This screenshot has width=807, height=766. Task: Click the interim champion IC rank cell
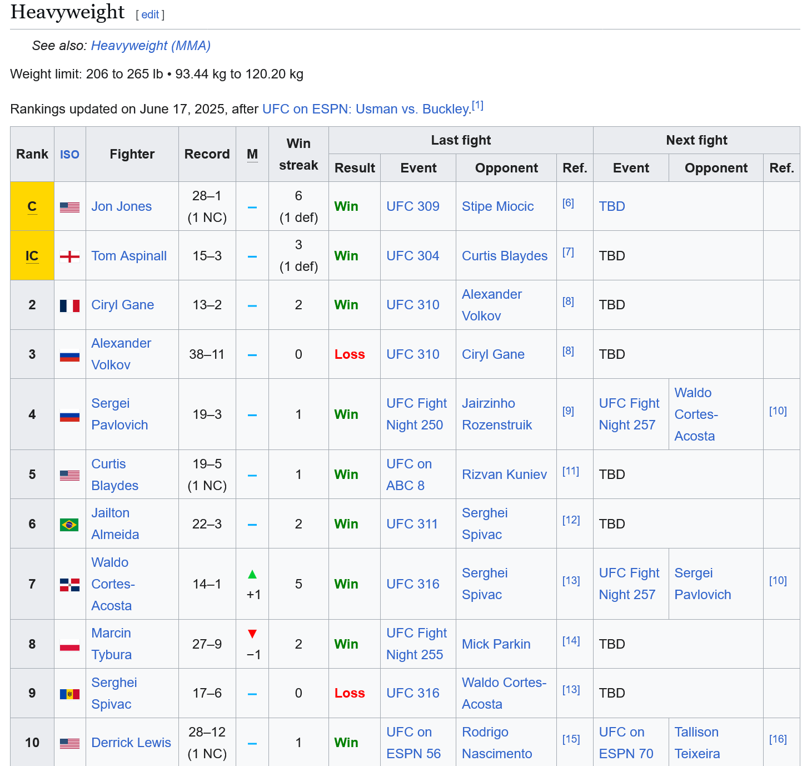32,256
